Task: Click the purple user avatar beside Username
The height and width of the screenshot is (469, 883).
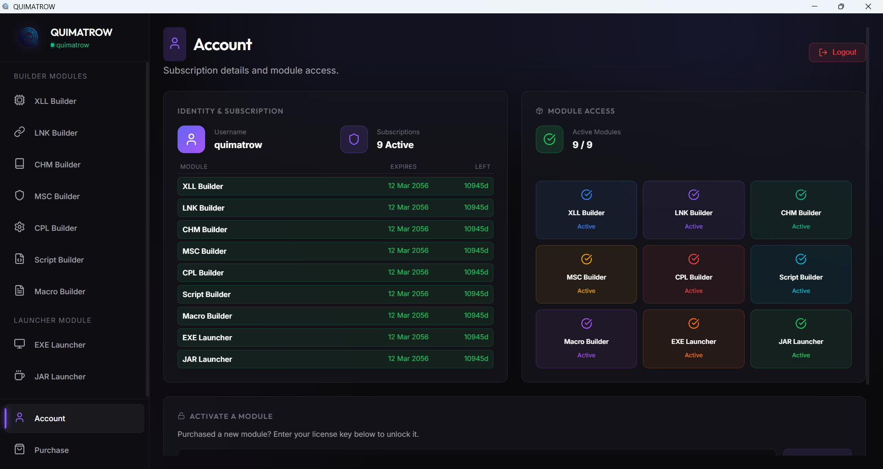Action: click(191, 139)
